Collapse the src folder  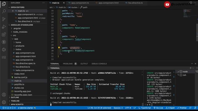15,35
